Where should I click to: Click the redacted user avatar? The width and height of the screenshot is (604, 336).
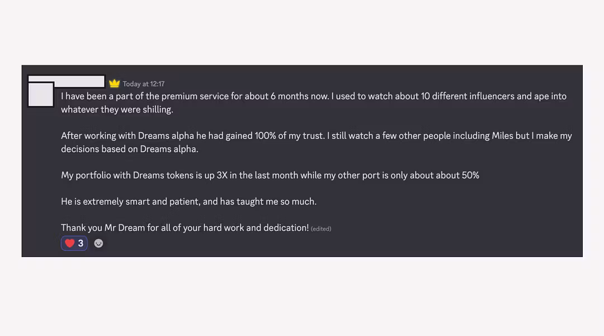41,95
